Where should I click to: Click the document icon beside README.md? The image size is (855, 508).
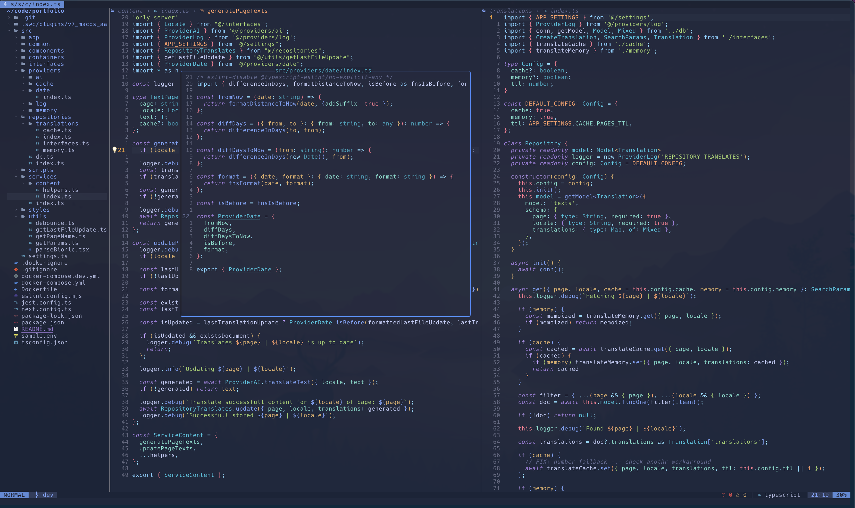point(16,329)
